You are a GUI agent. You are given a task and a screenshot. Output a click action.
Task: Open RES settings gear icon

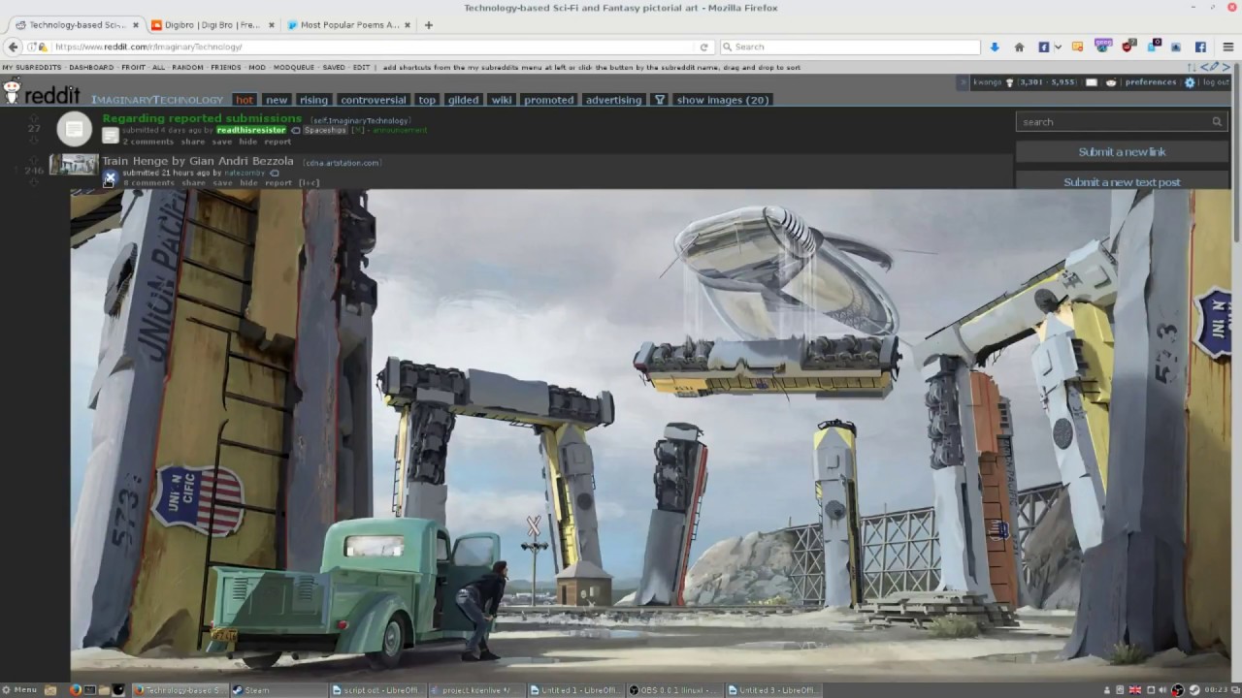tap(1190, 82)
